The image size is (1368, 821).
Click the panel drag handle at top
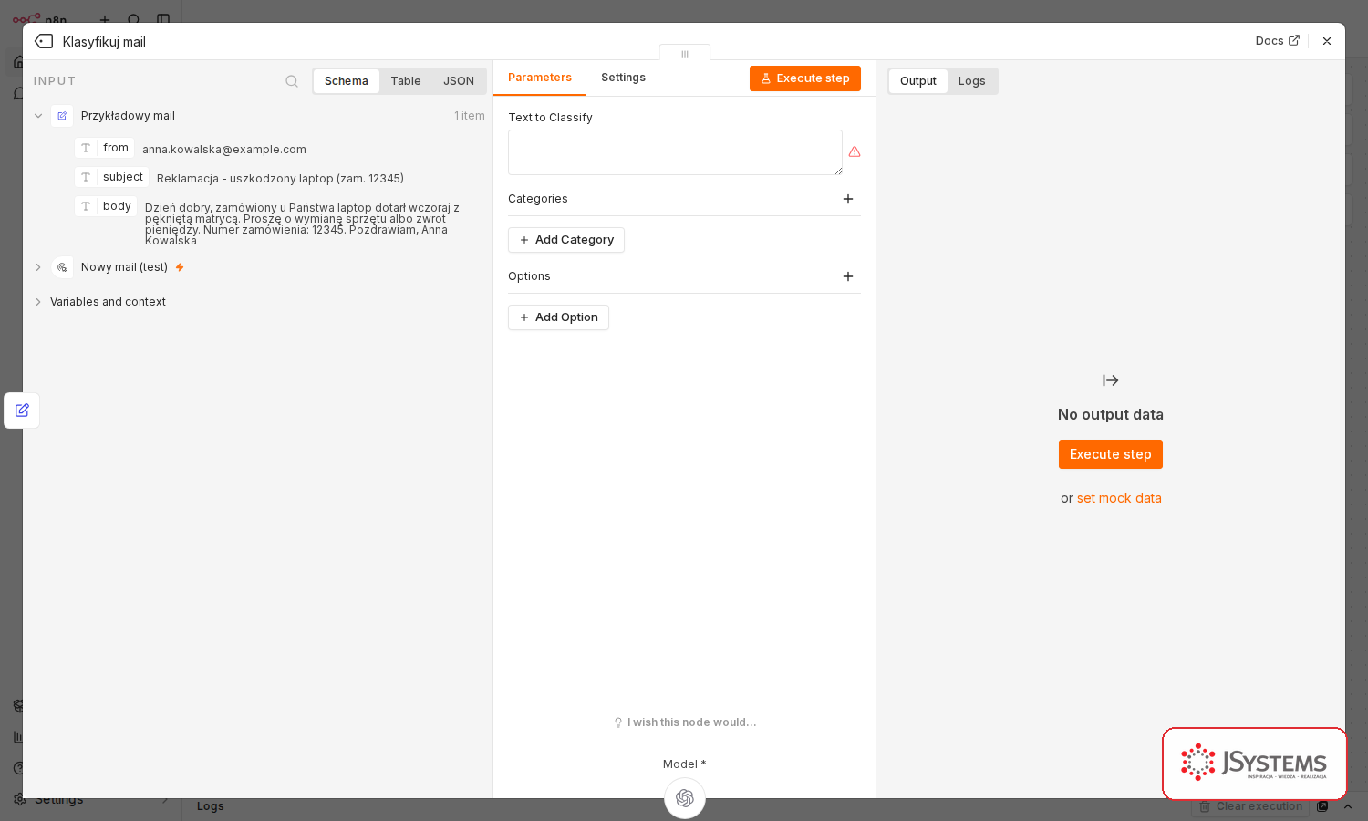[x=685, y=54]
